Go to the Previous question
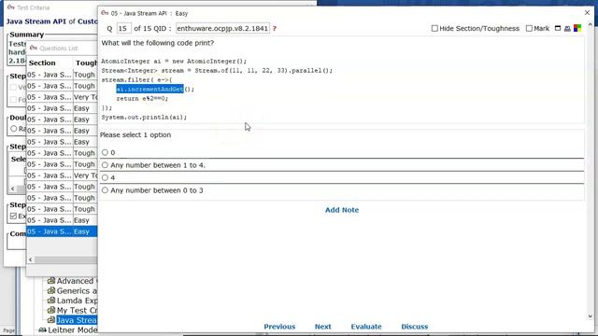 [x=279, y=327]
